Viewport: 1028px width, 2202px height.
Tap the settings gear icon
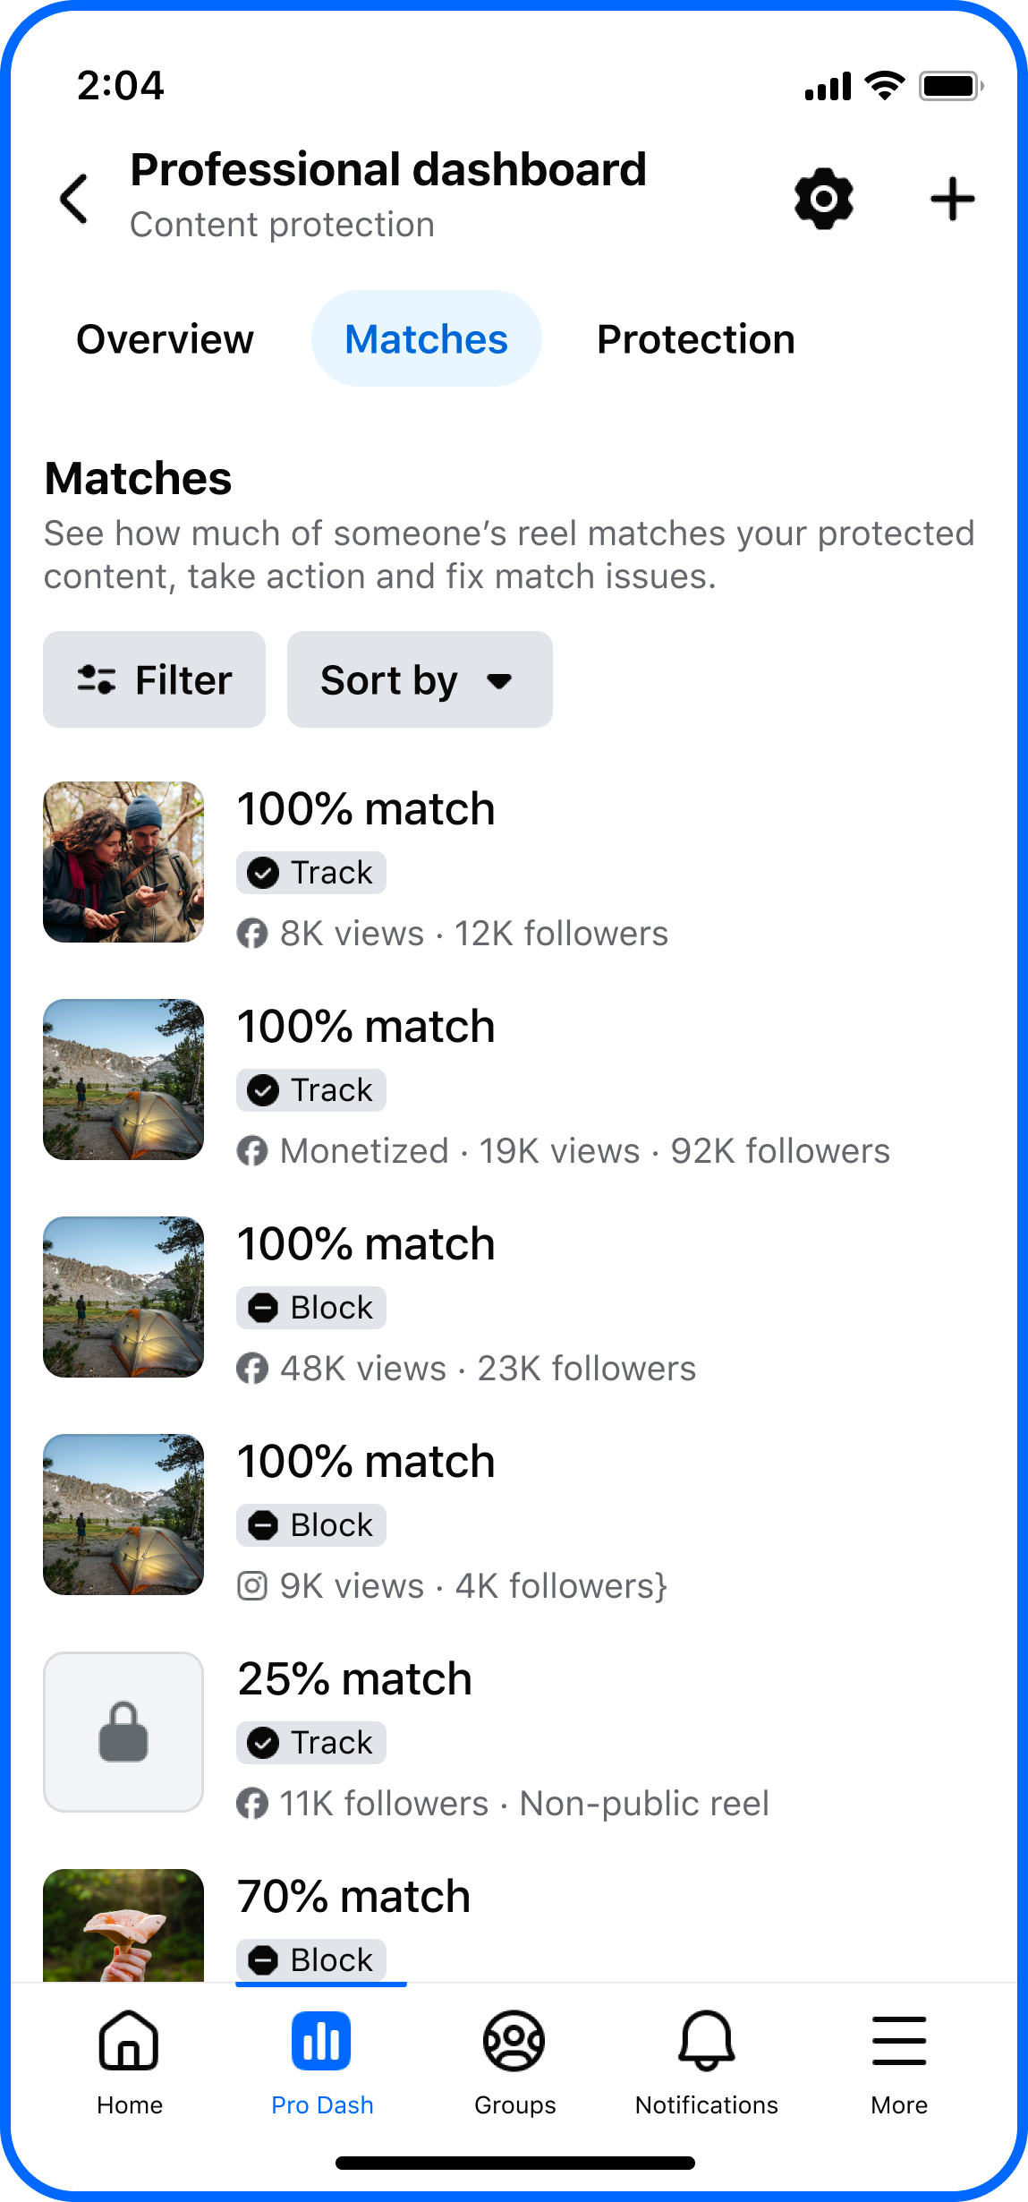822,198
